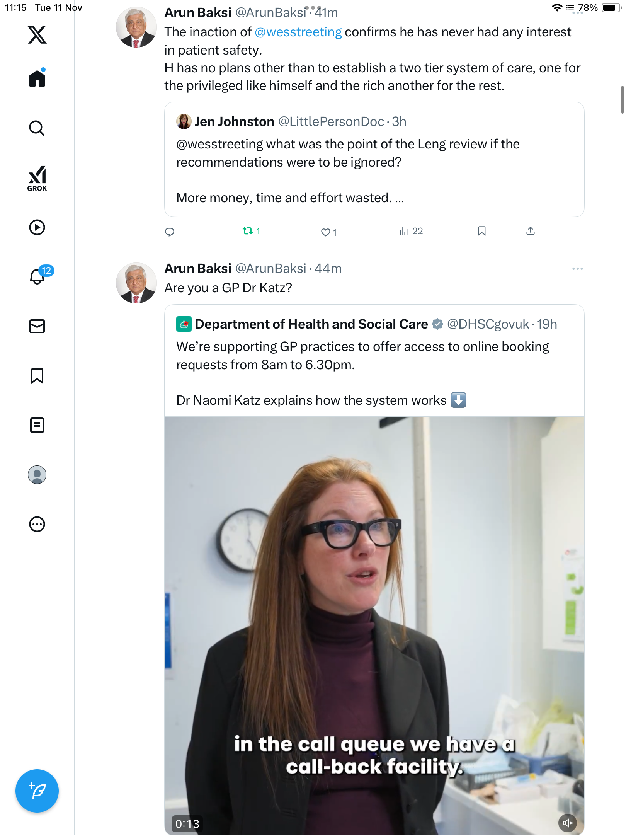Go to the Home feed

pyautogui.click(x=37, y=78)
